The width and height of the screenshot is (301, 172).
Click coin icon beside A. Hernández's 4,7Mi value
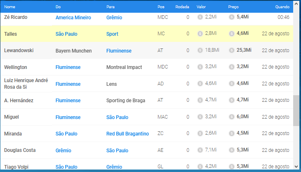(x=200, y=100)
